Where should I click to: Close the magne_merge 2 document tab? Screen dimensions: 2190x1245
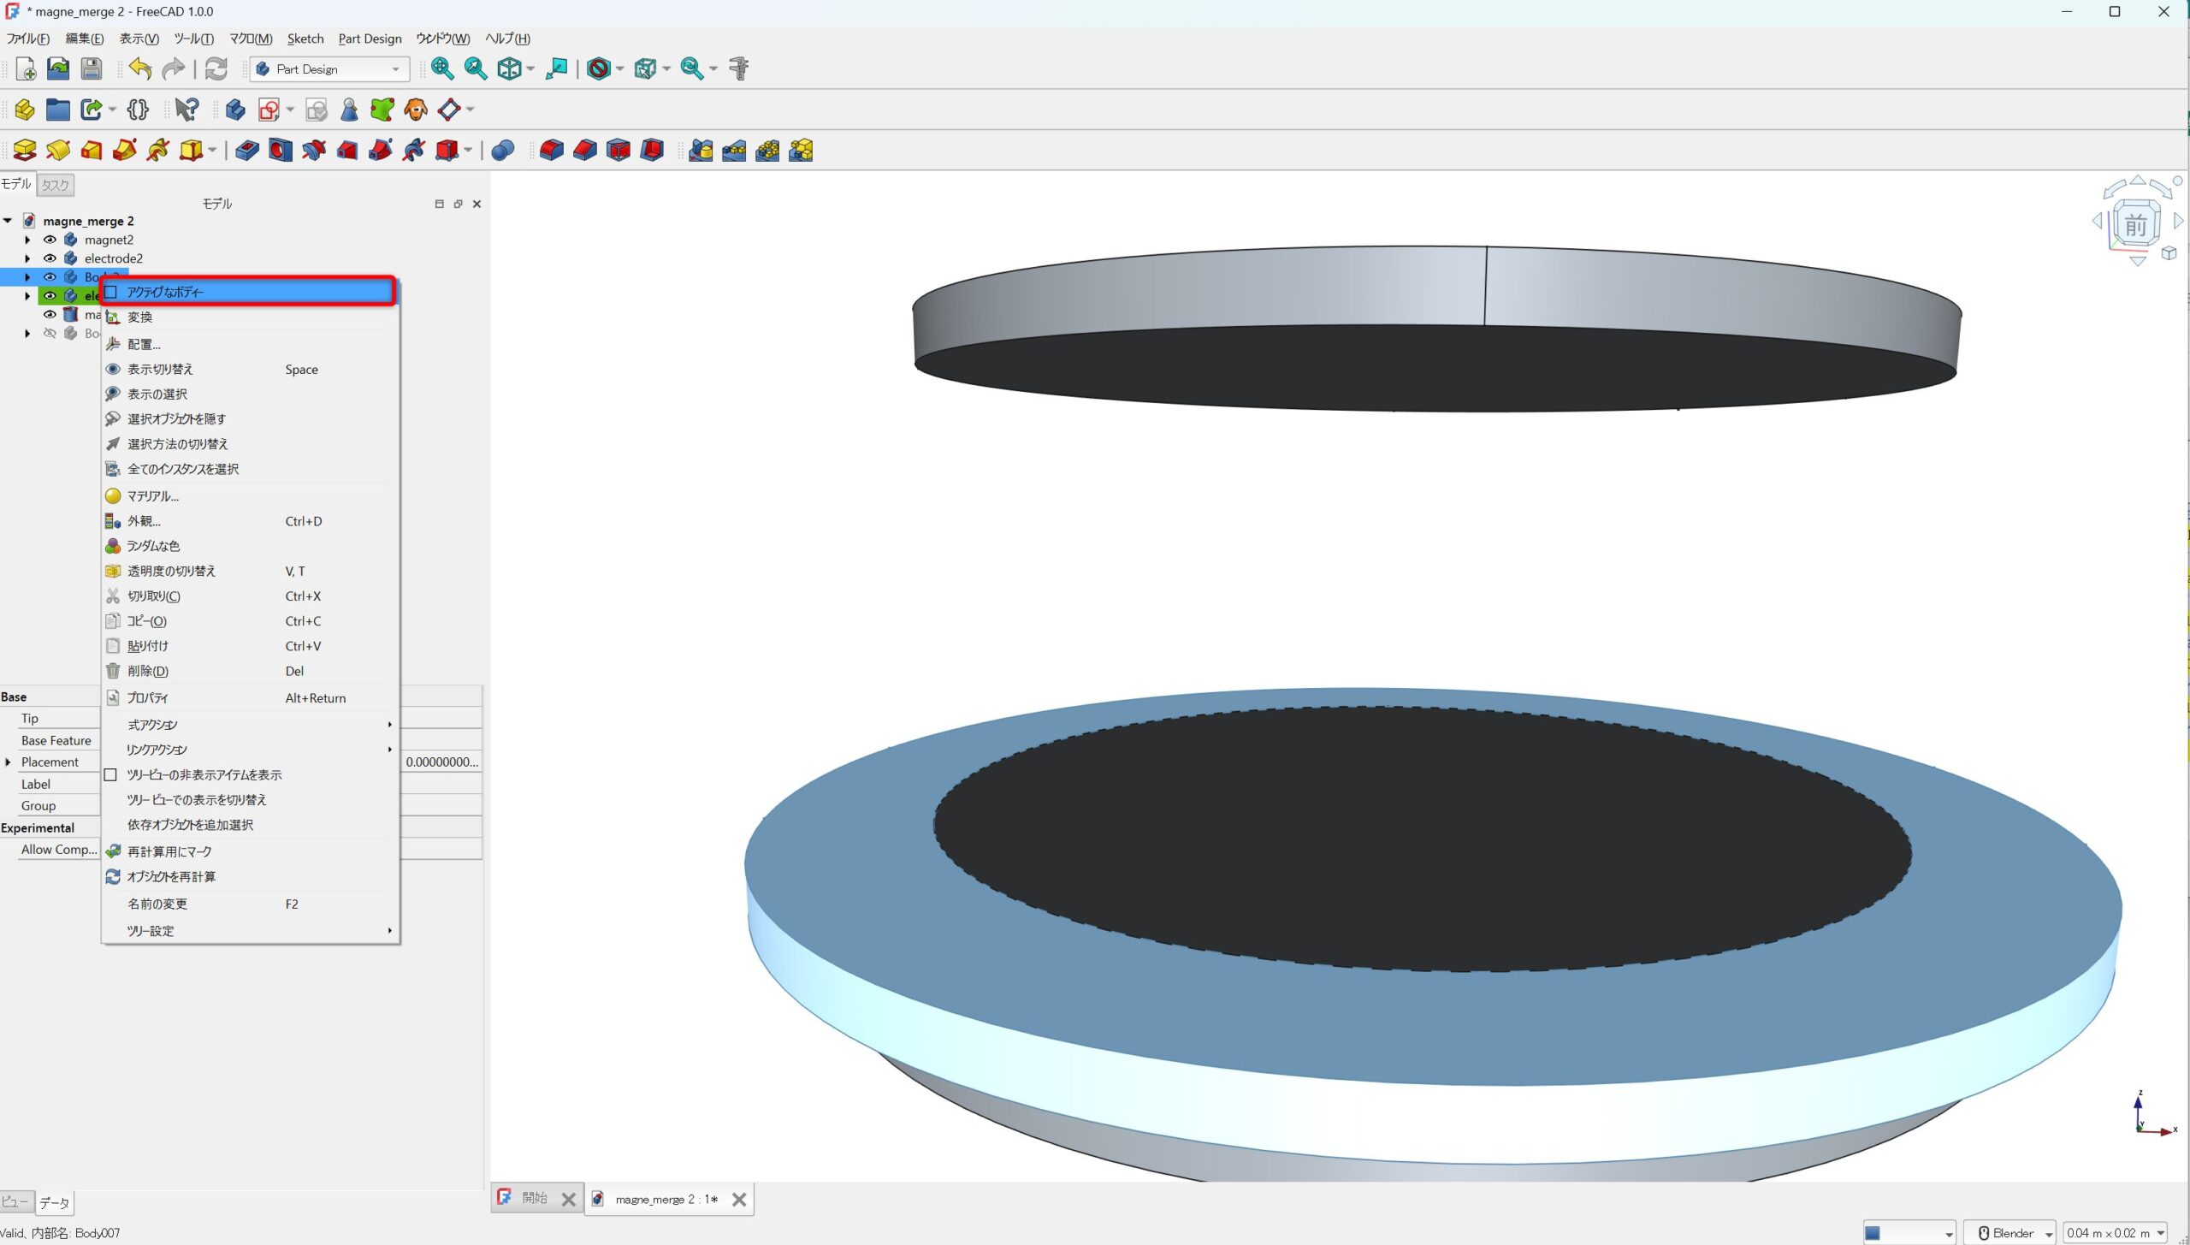coord(739,1200)
